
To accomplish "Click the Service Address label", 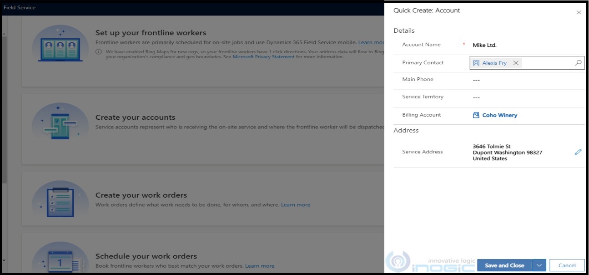I will [x=423, y=152].
